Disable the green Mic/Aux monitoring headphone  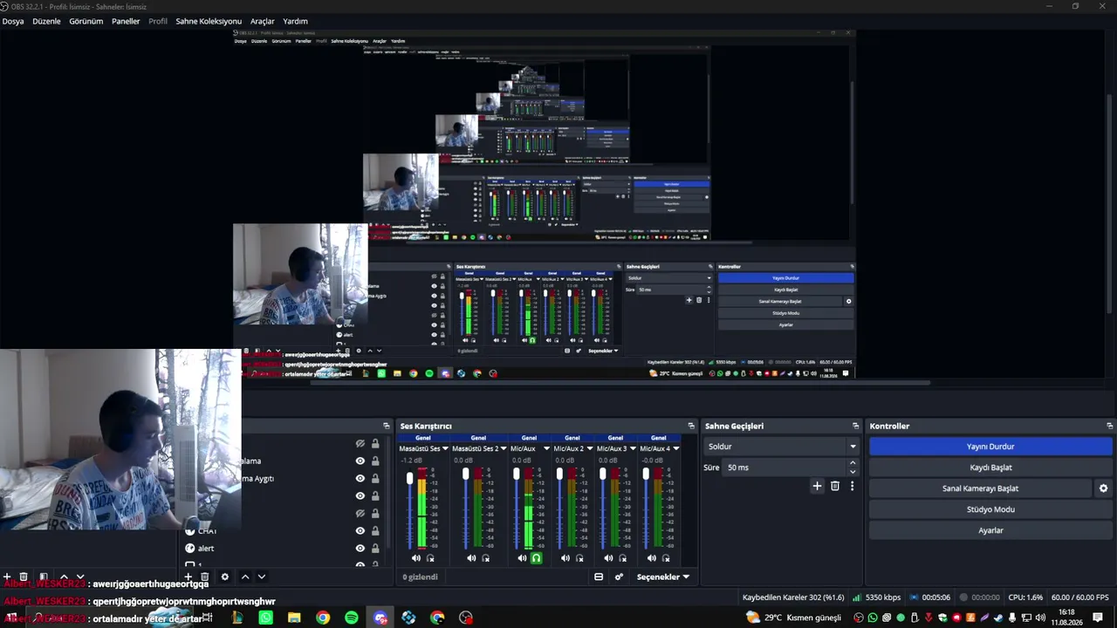click(x=536, y=558)
